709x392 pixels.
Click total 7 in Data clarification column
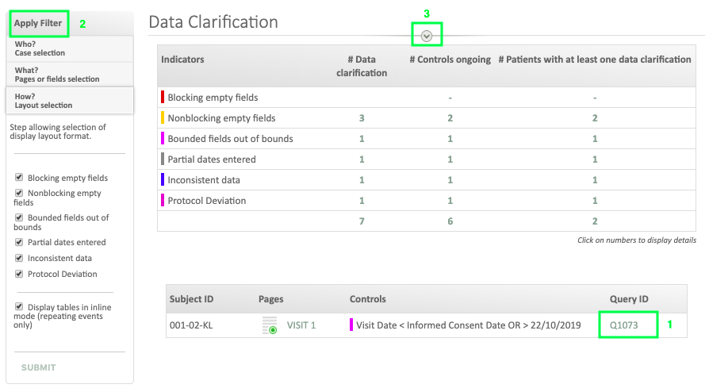click(x=362, y=221)
